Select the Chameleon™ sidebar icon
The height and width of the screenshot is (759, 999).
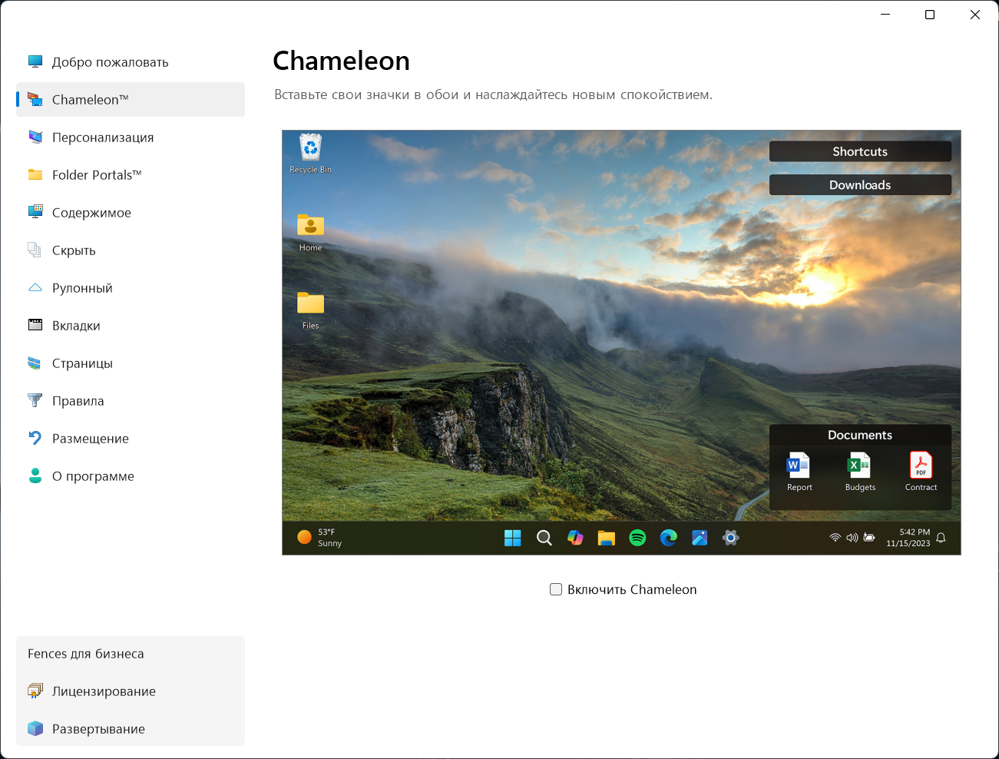pos(35,99)
